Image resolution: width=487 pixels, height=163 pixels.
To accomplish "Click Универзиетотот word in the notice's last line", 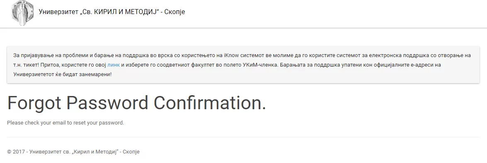I will click(34, 75).
